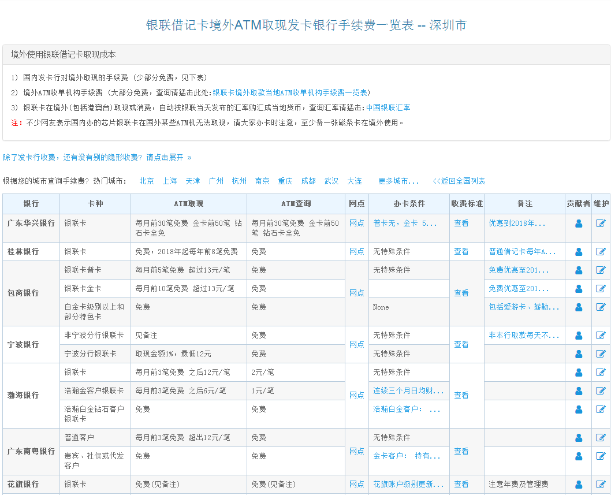Select 杭州 from hot cities

239,181
